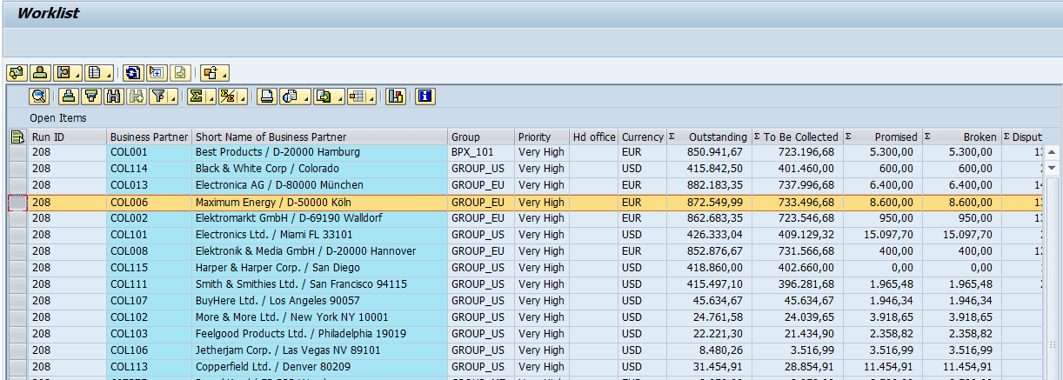Click the select-all icon left of Run ID
The width and height of the screenshot is (1063, 380).
[x=17, y=137]
